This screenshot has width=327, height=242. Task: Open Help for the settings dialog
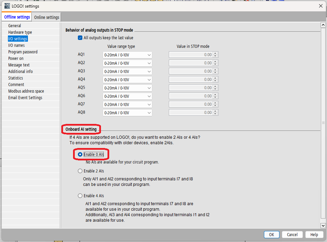click(x=314, y=234)
